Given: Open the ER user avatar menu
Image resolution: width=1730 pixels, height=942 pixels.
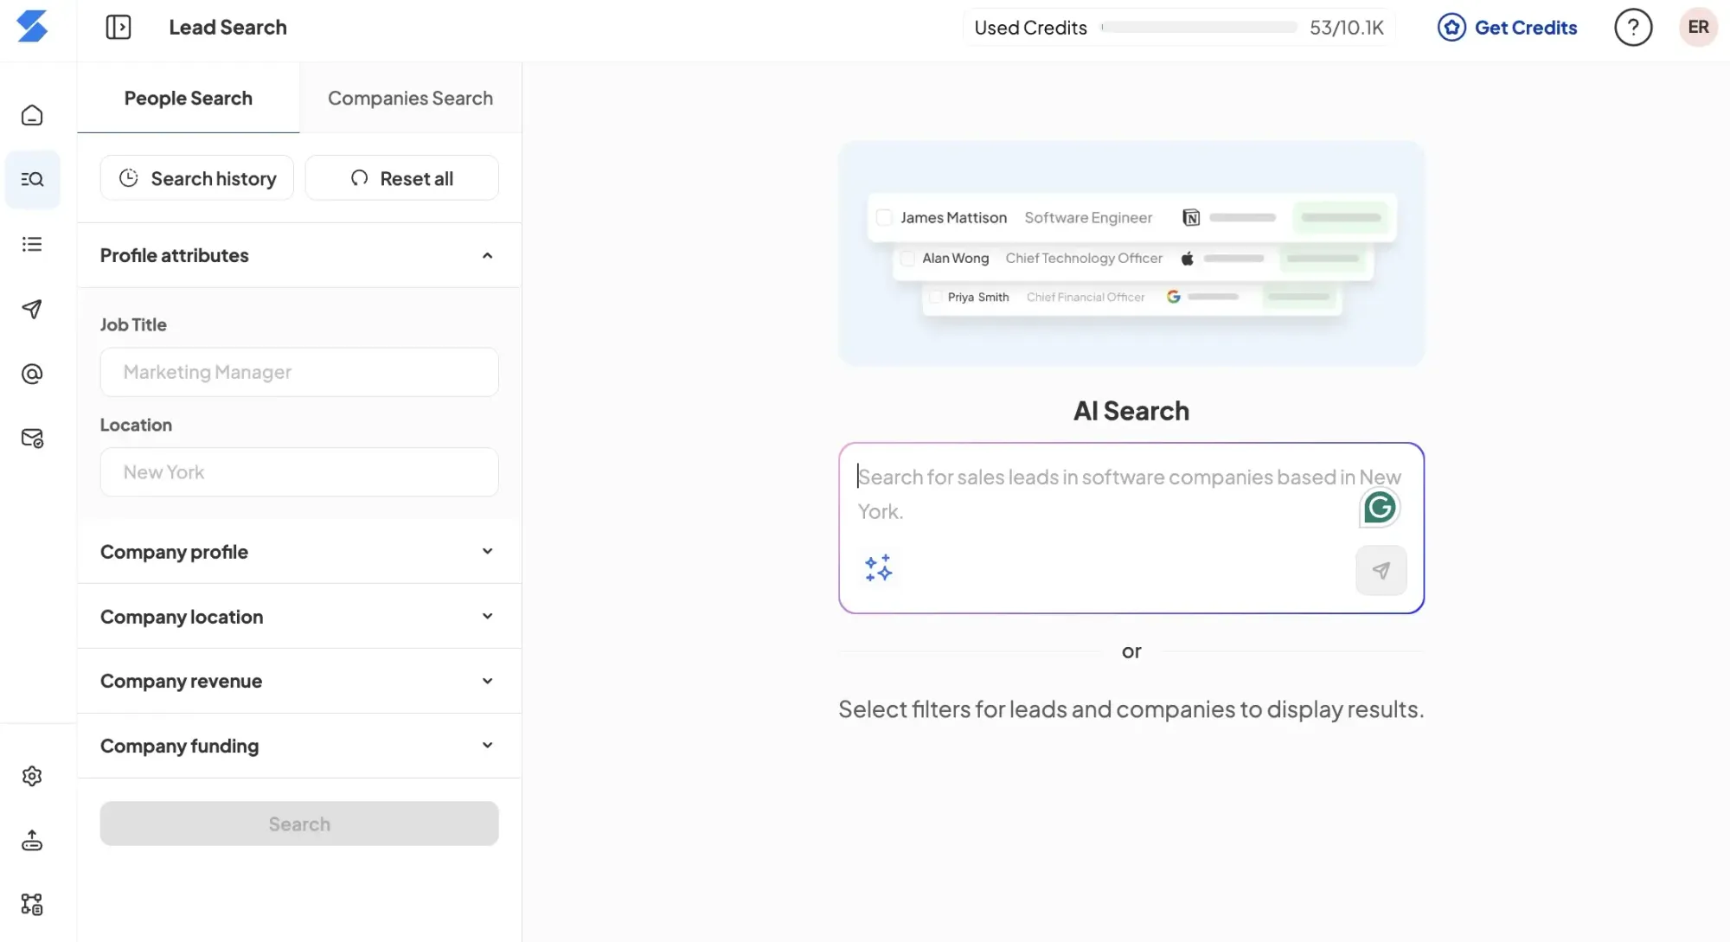Looking at the screenshot, I should (1698, 28).
